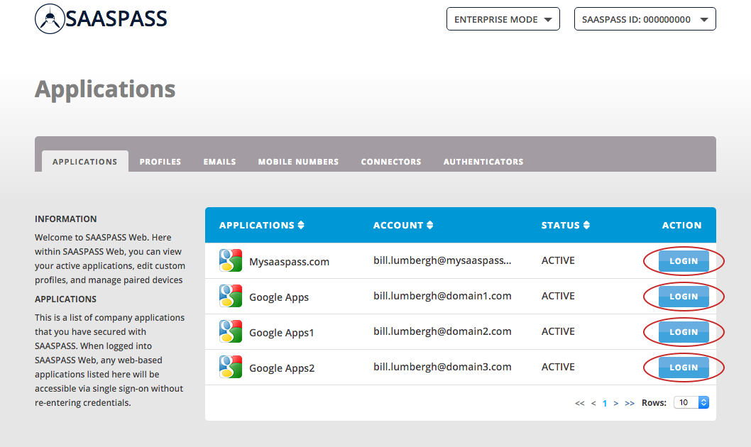Click the Google Apps1 row icon
Viewport: 751px width, 447px height.
(x=231, y=332)
